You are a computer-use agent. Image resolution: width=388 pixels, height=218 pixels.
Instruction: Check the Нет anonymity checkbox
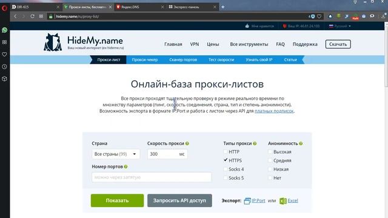point(270,177)
